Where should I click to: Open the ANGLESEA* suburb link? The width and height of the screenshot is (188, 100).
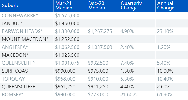(15, 47)
